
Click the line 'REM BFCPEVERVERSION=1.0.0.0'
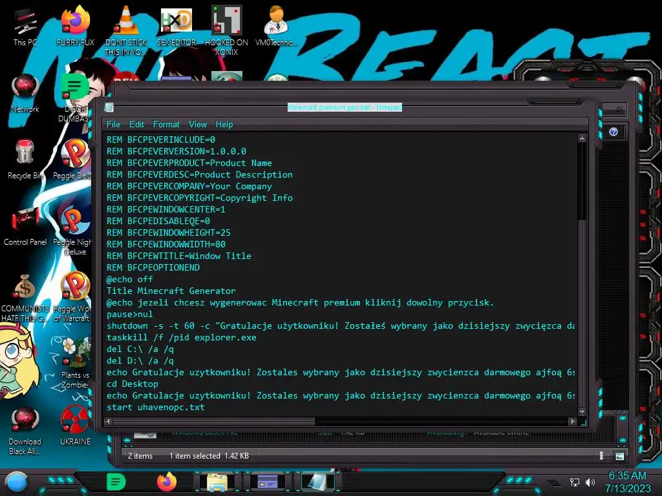tap(176, 151)
